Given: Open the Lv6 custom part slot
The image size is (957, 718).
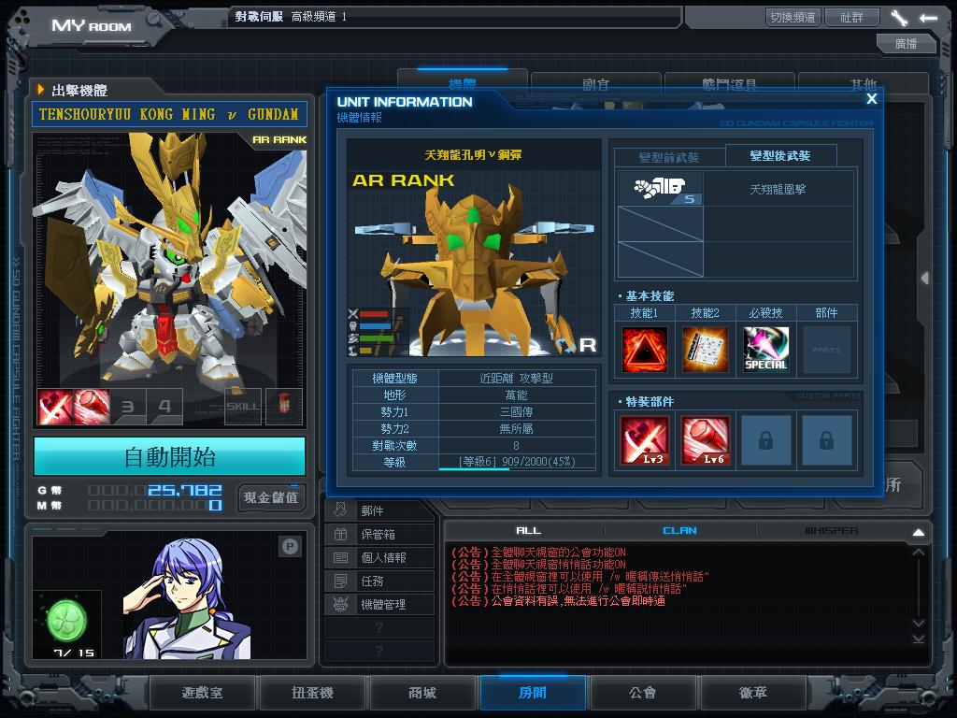Looking at the screenshot, I should (705, 440).
